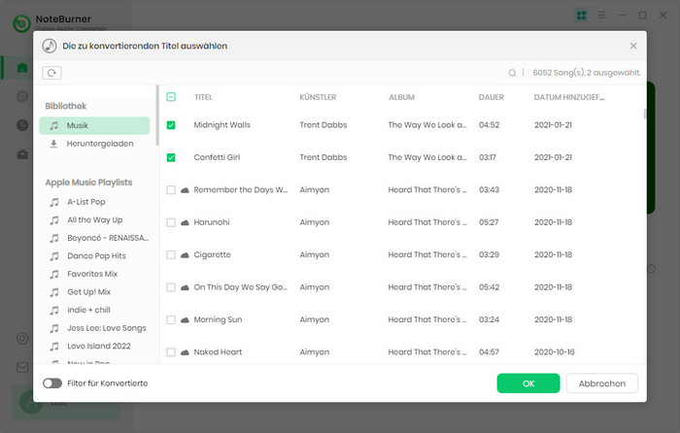Check the On This Day We Say Go checkbox
This screenshot has width=680, height=433.
click(171, 287)
